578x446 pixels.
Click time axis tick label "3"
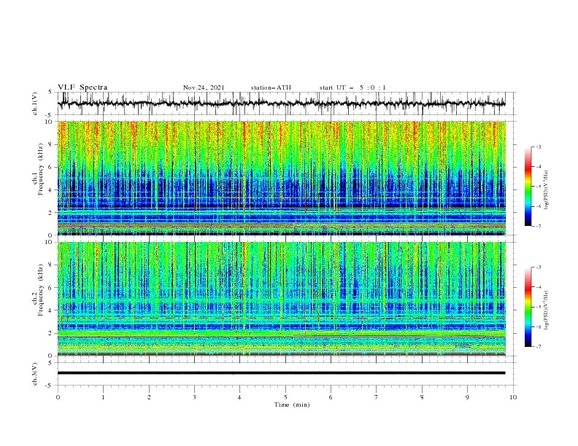[x=194, y=397]
